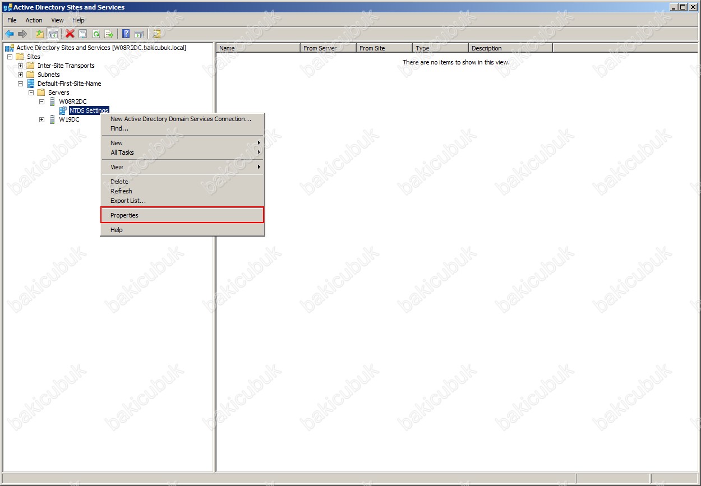This screenshot has height=486, width=701.
Task: Sort by the From Site column header
Action: coord(385,48)
